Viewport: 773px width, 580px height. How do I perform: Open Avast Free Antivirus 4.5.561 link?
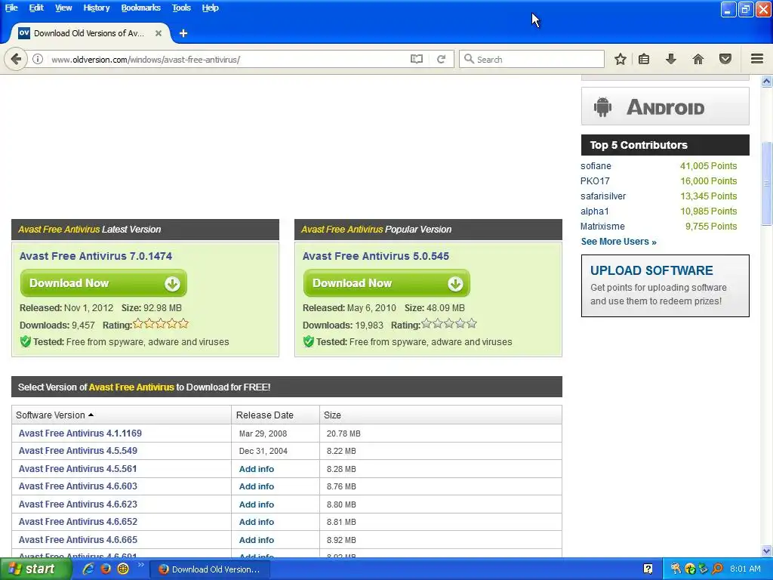pos(78,468)
